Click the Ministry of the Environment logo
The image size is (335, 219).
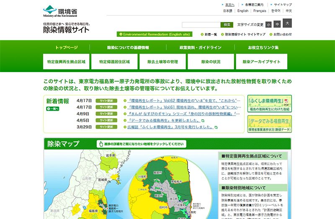pyautogui.click(x=60, y=11)
